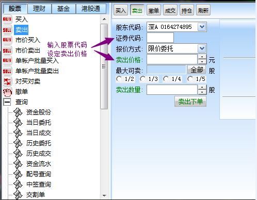Click the icon next to 中签查询
This screenshot has width=257, height=200.
18,185
